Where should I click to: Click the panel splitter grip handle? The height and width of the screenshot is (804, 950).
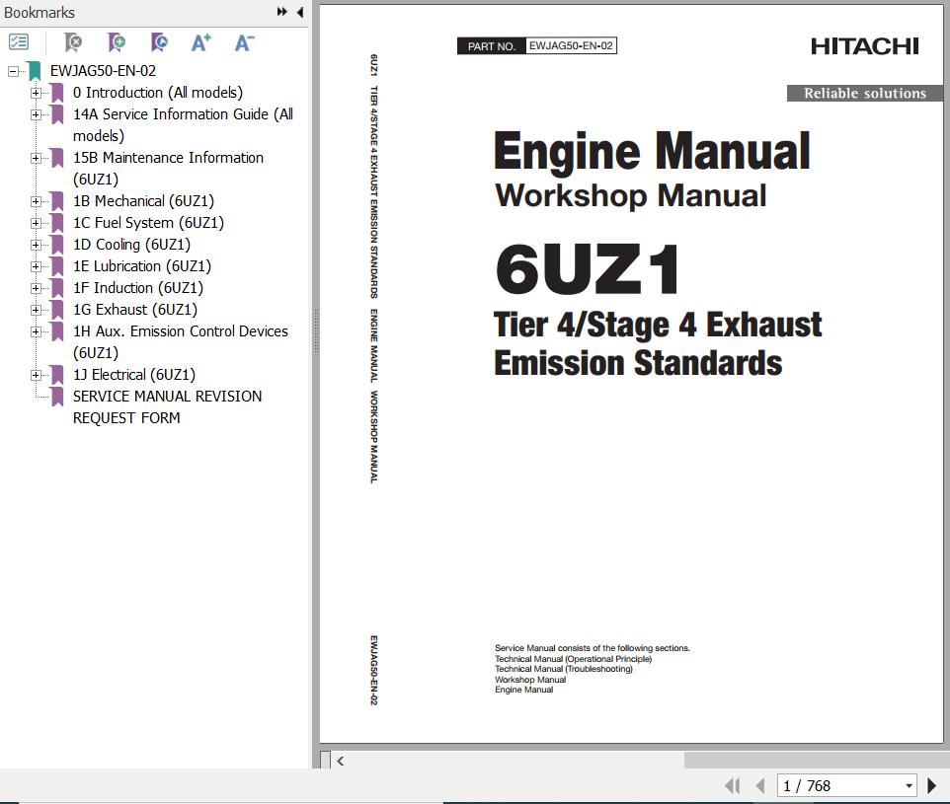point(316,331)
